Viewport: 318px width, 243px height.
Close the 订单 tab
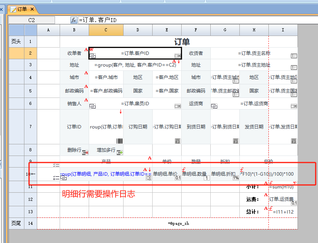click(x=32, y=9)
